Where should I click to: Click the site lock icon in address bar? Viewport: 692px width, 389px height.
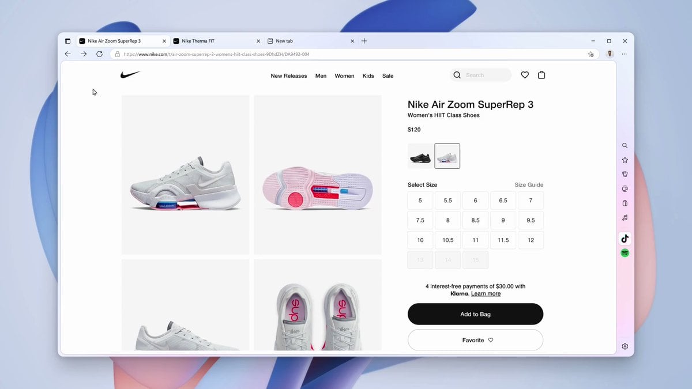tap(117, 54)
